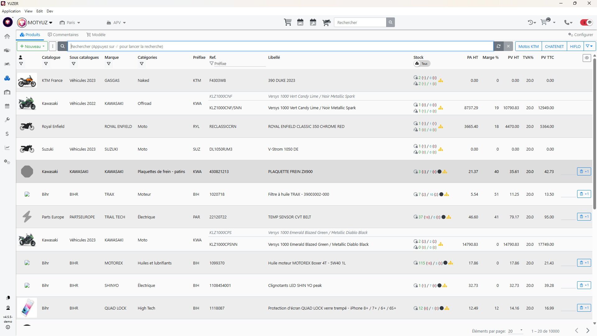
Task: Open the wrench tool in left sidebar
Action: [x=7, y=120]
